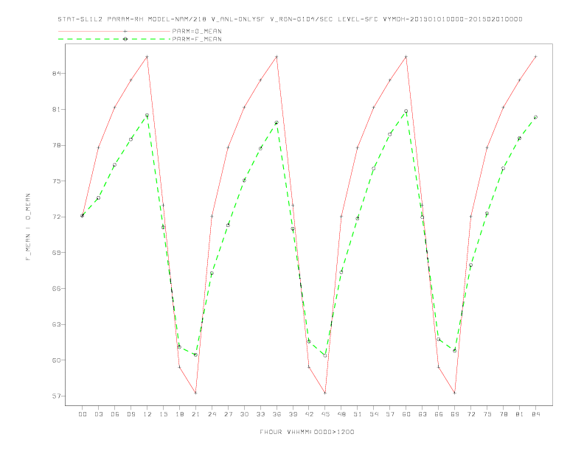Click y-axis tick label 75

(x=57, y=181)
